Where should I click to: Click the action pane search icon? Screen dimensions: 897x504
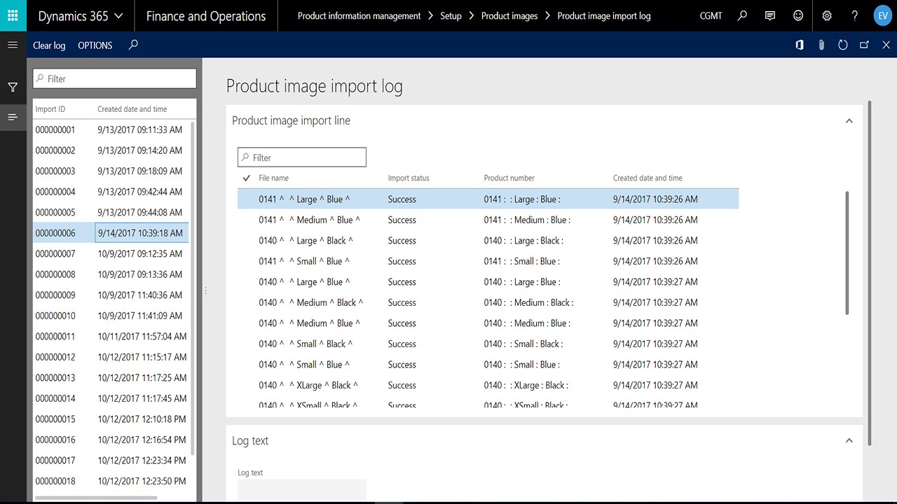coord(133,45)
